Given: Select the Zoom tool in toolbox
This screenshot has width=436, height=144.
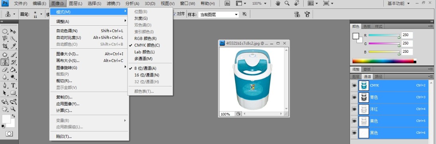Looking at the screenshot, I should (x=13, y=109).
